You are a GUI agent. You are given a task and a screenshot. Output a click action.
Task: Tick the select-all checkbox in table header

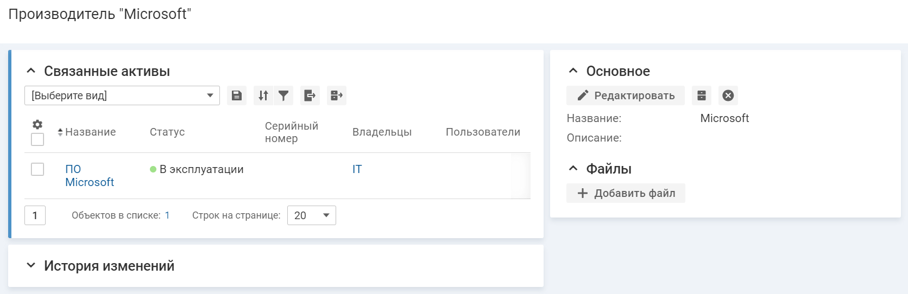(x=37, y=139)
